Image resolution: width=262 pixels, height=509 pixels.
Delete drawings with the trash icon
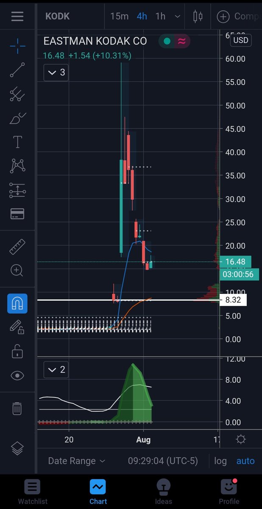[x=17, y=409]
